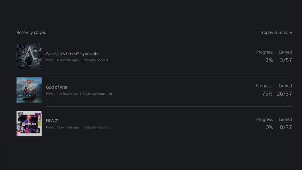Click the 'Played: 6 minutes ago' text
This screenshot has height=170, width=302.
[62, 60]
